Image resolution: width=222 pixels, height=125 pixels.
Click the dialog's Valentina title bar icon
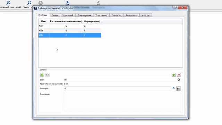click(36, 8)
